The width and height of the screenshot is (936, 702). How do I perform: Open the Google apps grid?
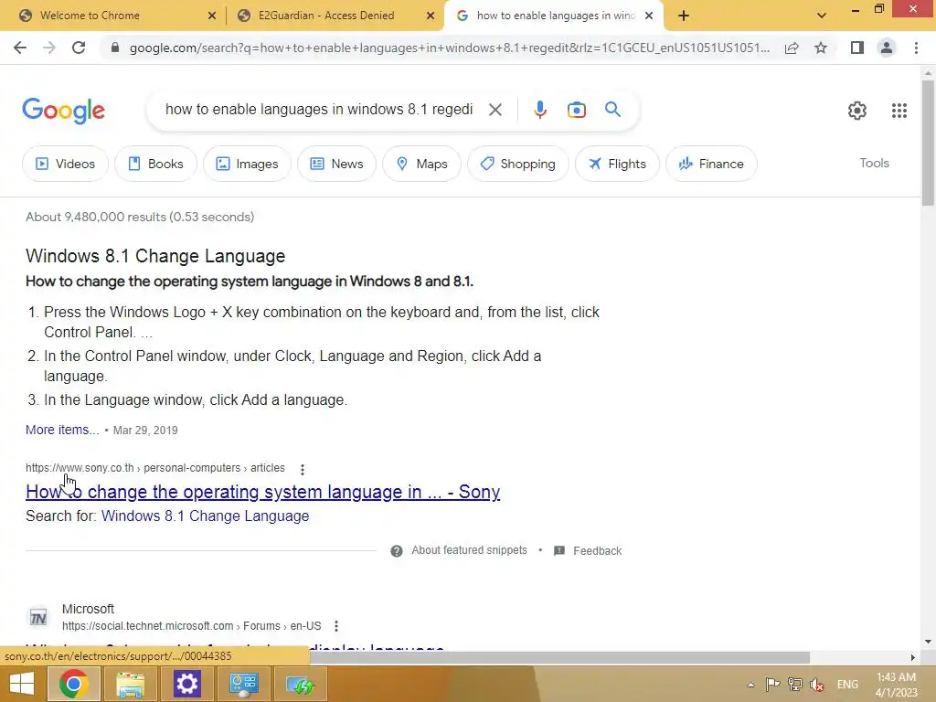899,111
